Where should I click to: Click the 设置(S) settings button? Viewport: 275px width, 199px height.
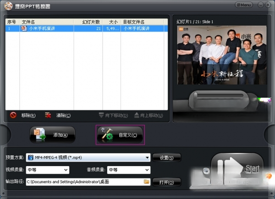pyautogui.click(x=167, y=158)
